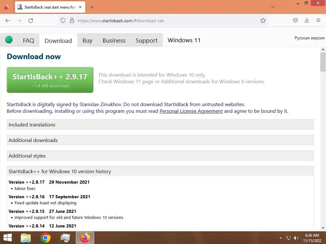Click the StartIsBack globe logo
Image resolution: width=326 pixels, height=244 pixels.
coord(9,40)
